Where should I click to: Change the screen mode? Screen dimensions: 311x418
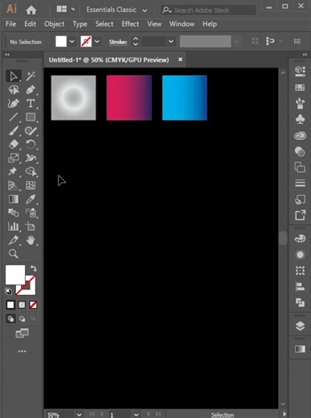click(x=22, y=334)
